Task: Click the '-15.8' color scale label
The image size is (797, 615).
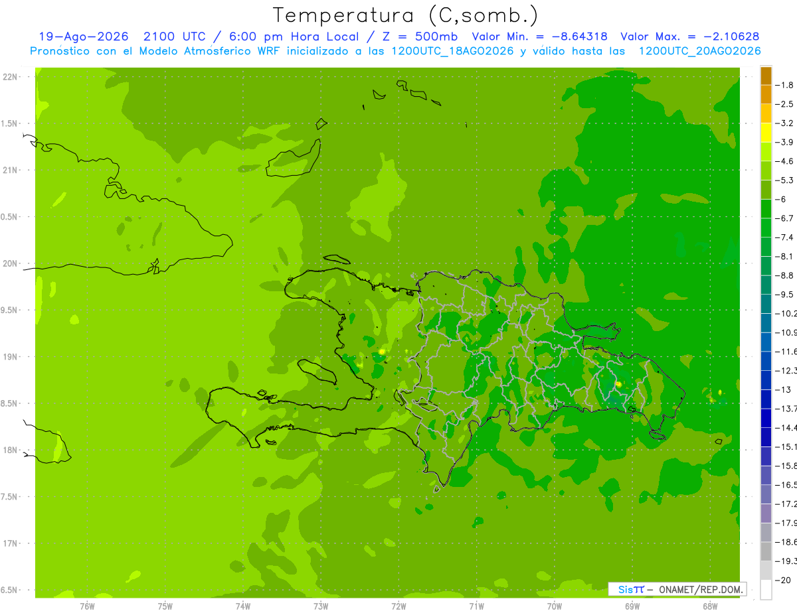Action: click(x=786, y=466)
